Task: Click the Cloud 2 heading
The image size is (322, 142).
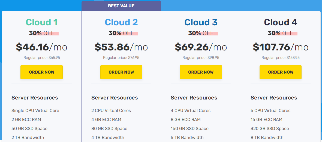Action: point(121,22)
